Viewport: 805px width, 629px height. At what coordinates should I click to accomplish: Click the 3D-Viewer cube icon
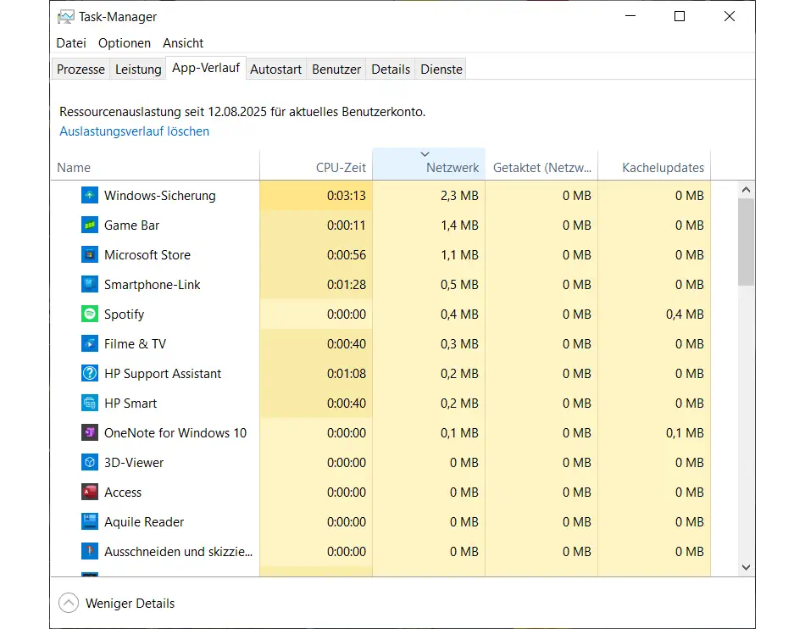90,463
